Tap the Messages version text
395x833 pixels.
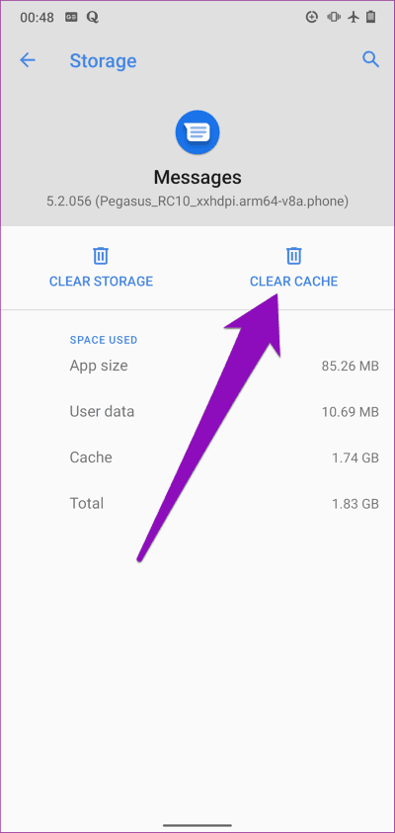click(x=197, y=203)
